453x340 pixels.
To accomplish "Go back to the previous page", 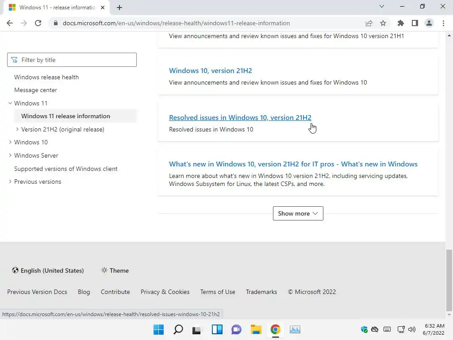I will [x=10, y=23].
